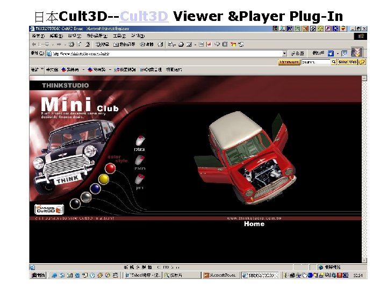Screen dimensions: 387x290
Task: Open the Edit menu in the menu bar
Action: coord(56,36)
